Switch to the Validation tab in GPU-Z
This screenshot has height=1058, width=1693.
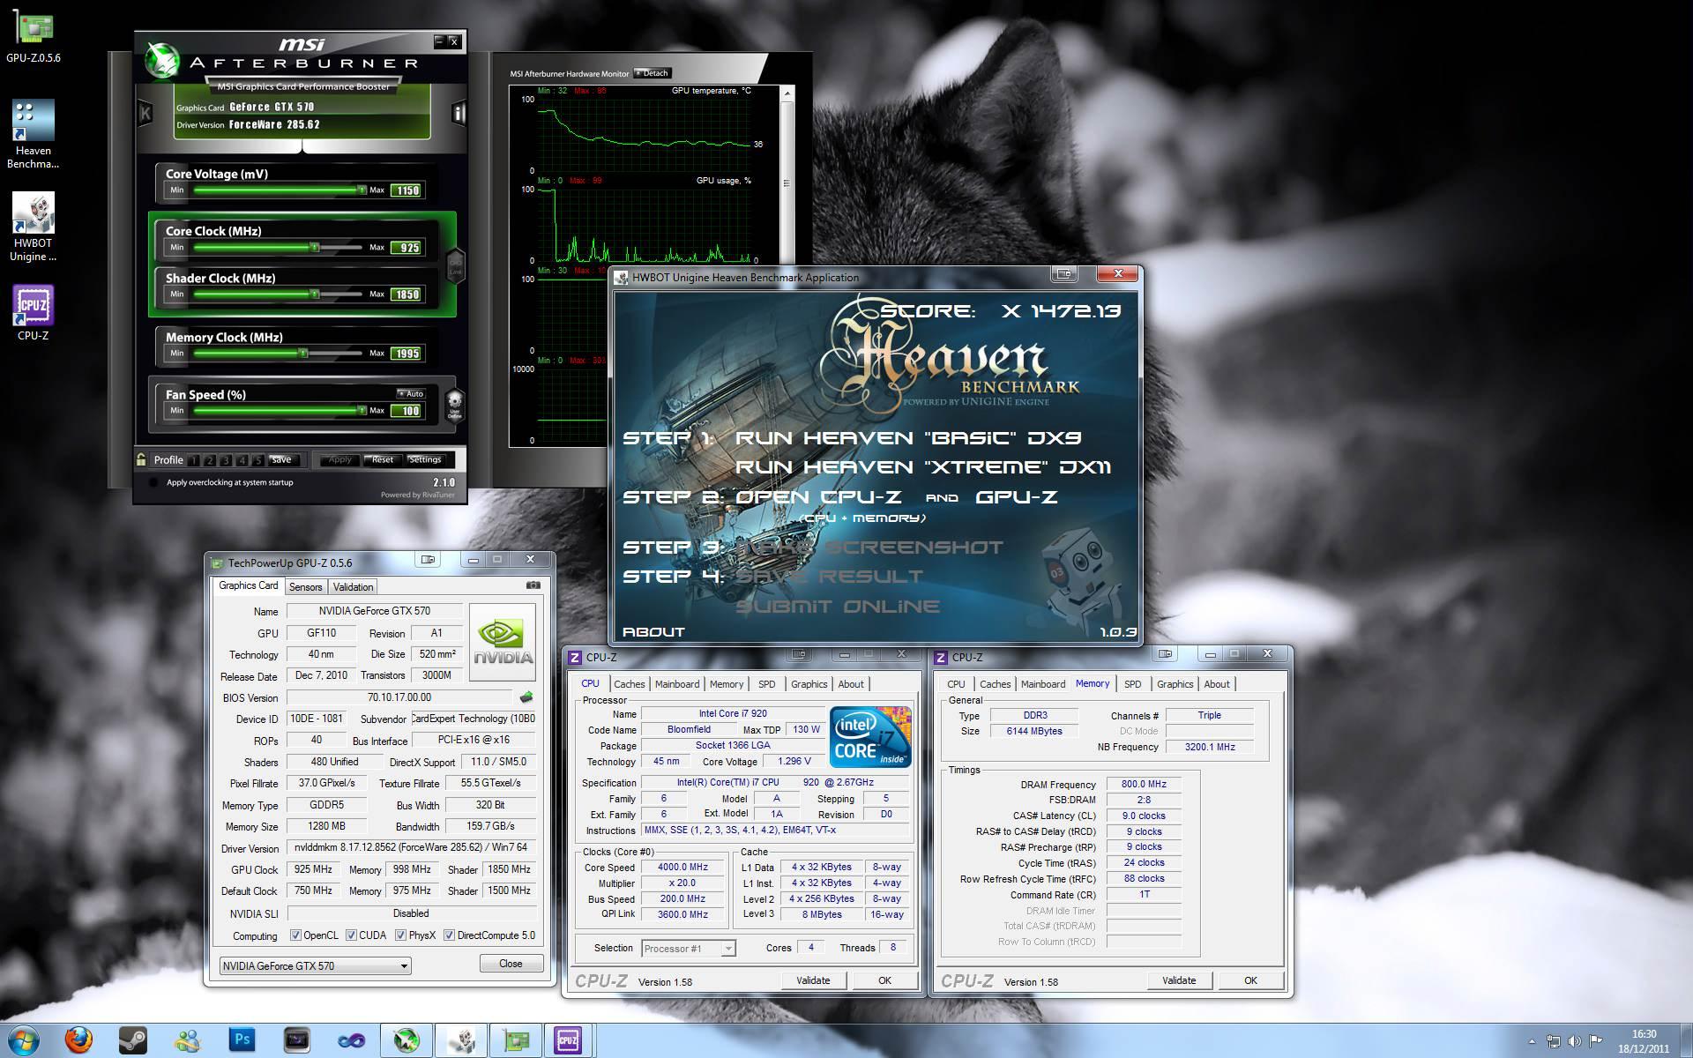pyautogui.click(x=353, y=587)
